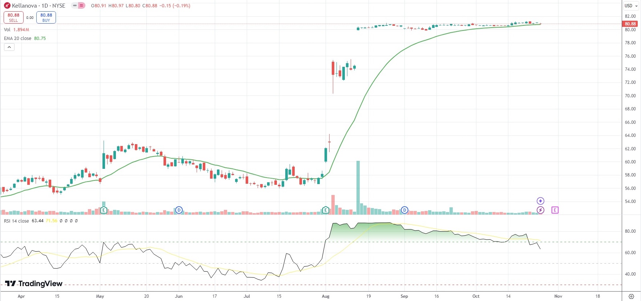Open chart settings hexagon icon
The width and height of the screenshot is (641, 301).
tap(631, 296)
